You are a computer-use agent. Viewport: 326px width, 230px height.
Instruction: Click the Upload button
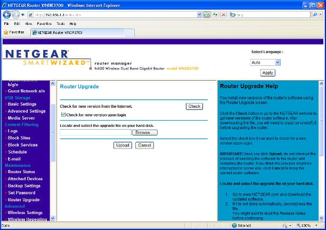pyautogui.click(x=123, y=145)
